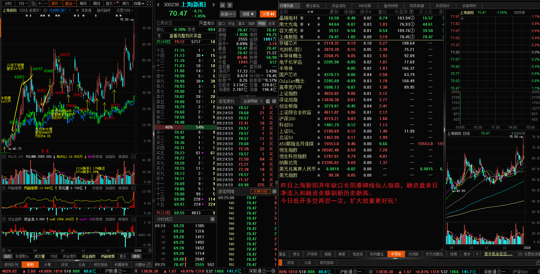Select the 光刻胶 watchlist tab

[413, 254]
